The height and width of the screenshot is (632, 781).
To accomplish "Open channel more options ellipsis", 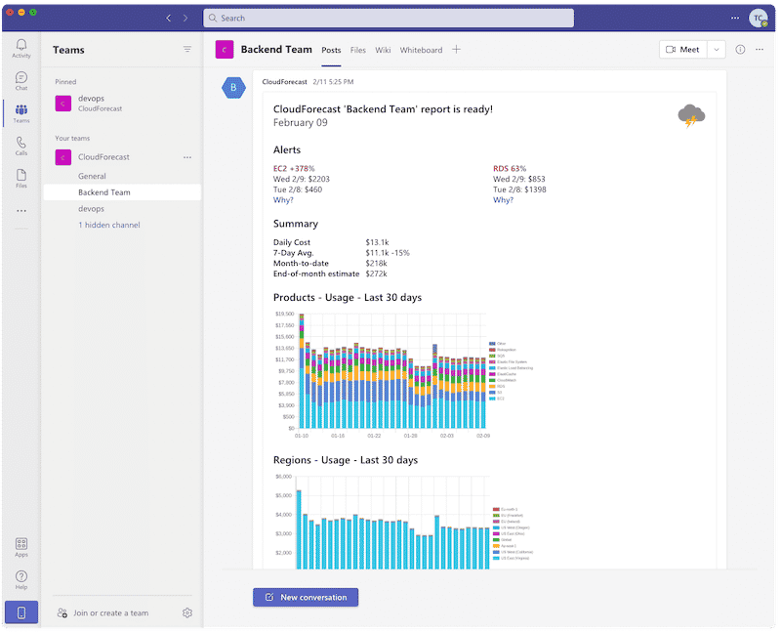I will click(760, 50).
